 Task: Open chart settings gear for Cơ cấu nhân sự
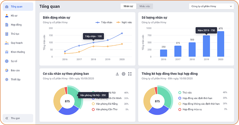[x=123, y=74]
